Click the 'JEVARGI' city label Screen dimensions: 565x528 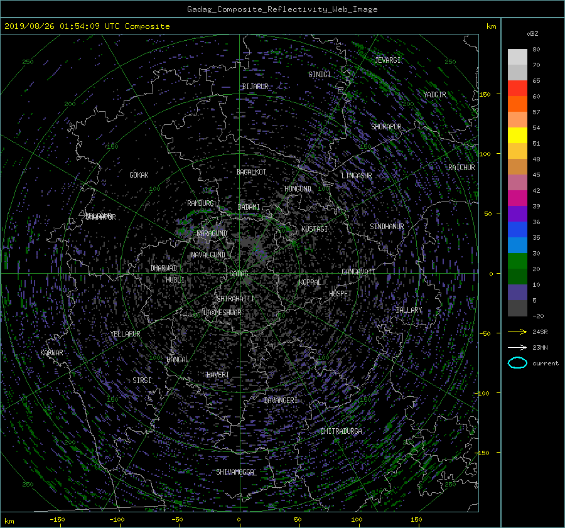[387, 60]
